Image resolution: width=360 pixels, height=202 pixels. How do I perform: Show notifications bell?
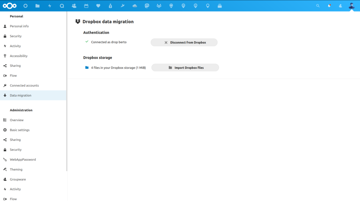pyautogui.click(x=329, y=6)
